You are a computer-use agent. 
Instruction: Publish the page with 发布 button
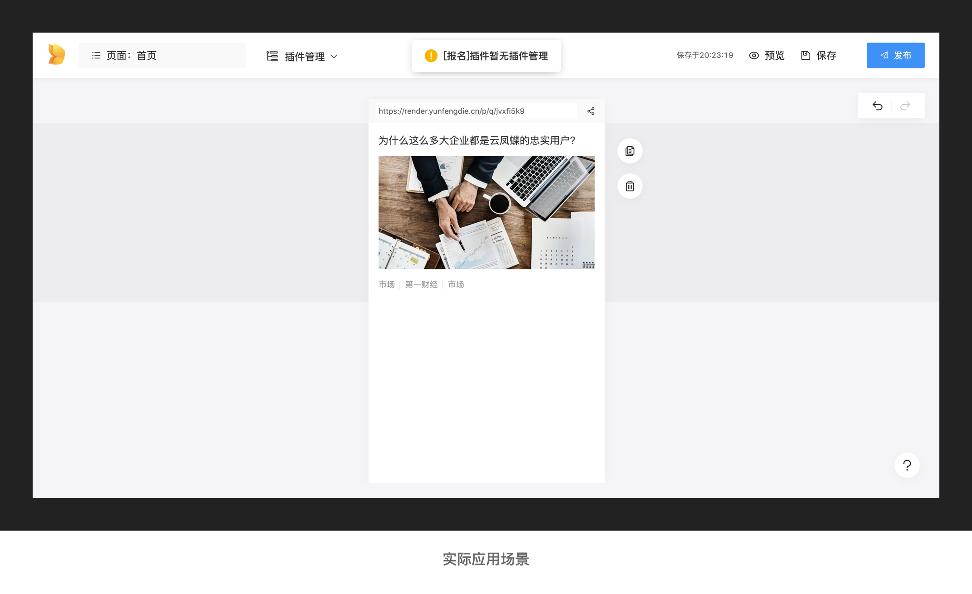pyautogui.click(x=895, y=55)
